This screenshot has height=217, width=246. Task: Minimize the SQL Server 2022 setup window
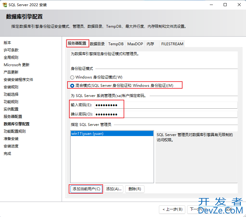[x=211, y=5]
